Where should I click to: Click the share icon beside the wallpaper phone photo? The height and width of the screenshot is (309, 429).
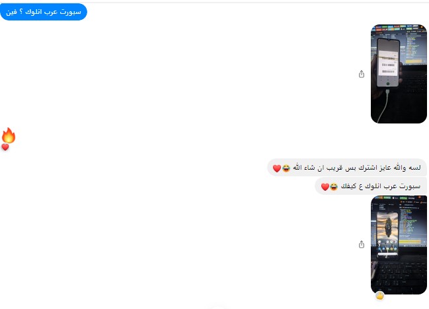coord(362,244)
